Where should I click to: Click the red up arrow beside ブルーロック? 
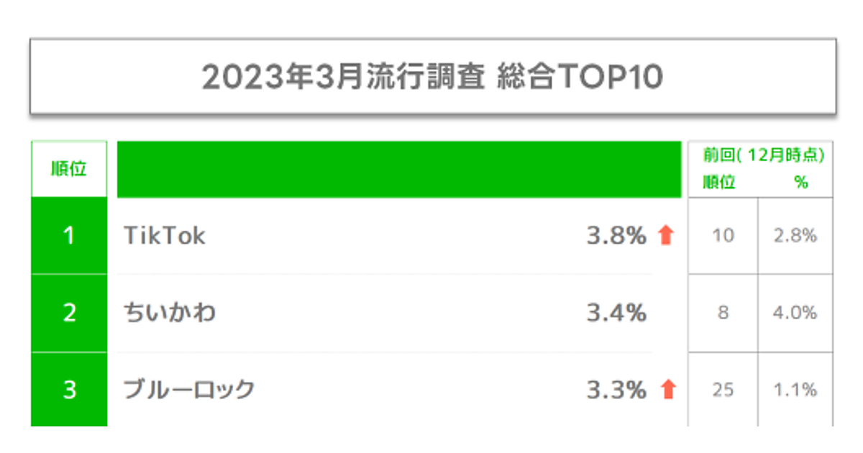coord(668,390)
